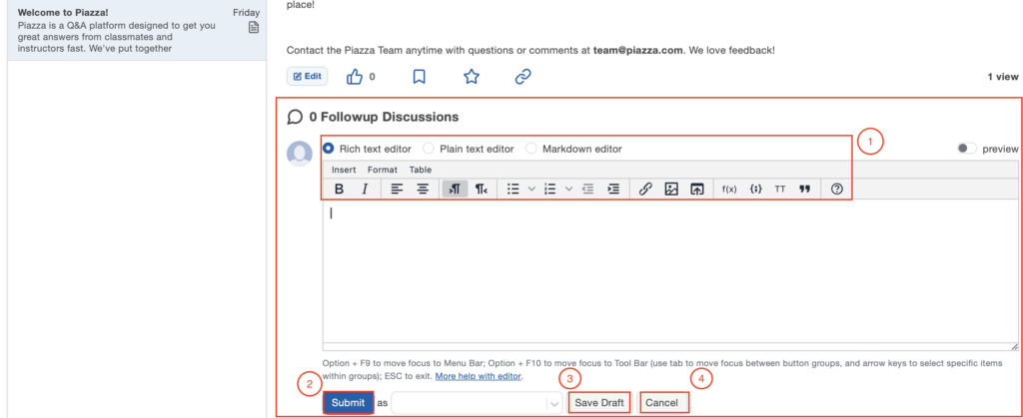Choose the Markdown editor radio button
1023x418 pixels.
[x=531, y=149]
